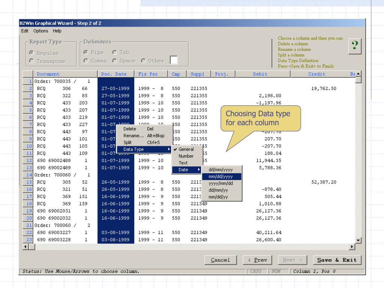Choose Rename... in the context menu
The height and width of the screenshot is (288, 384).
pos(144,136)
